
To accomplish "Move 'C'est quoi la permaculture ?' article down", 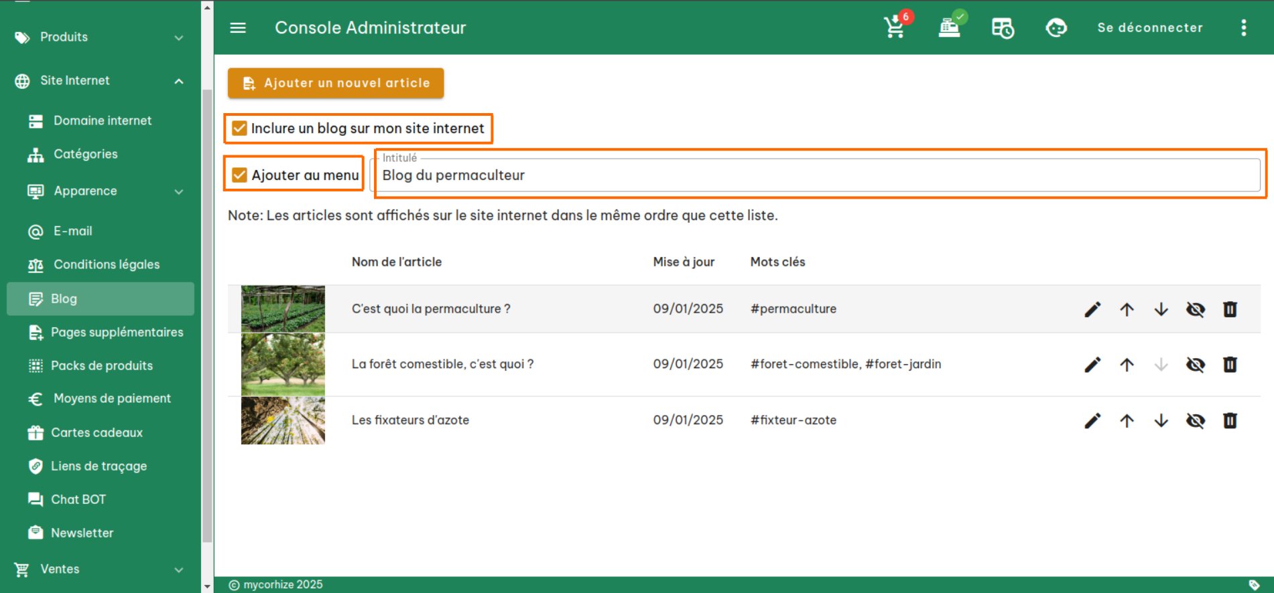I will pos(1161,309).
